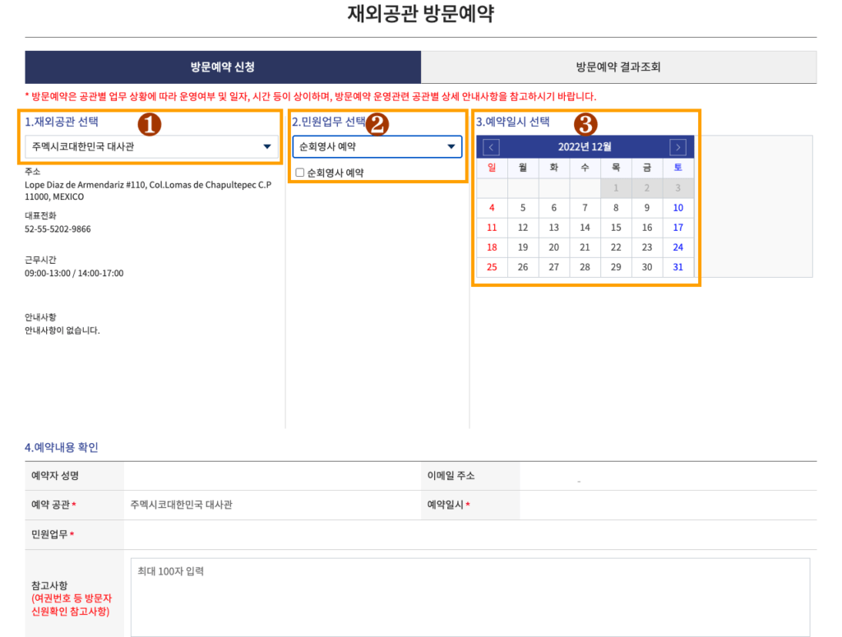This screenshot has height=637, width=842.
Task: Click the 재외공관 방문예약 page title
Action: point(420,13)
